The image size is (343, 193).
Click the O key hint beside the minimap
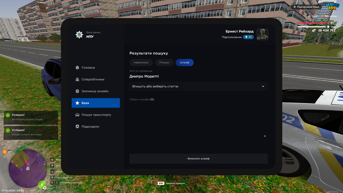click(52, 160)
